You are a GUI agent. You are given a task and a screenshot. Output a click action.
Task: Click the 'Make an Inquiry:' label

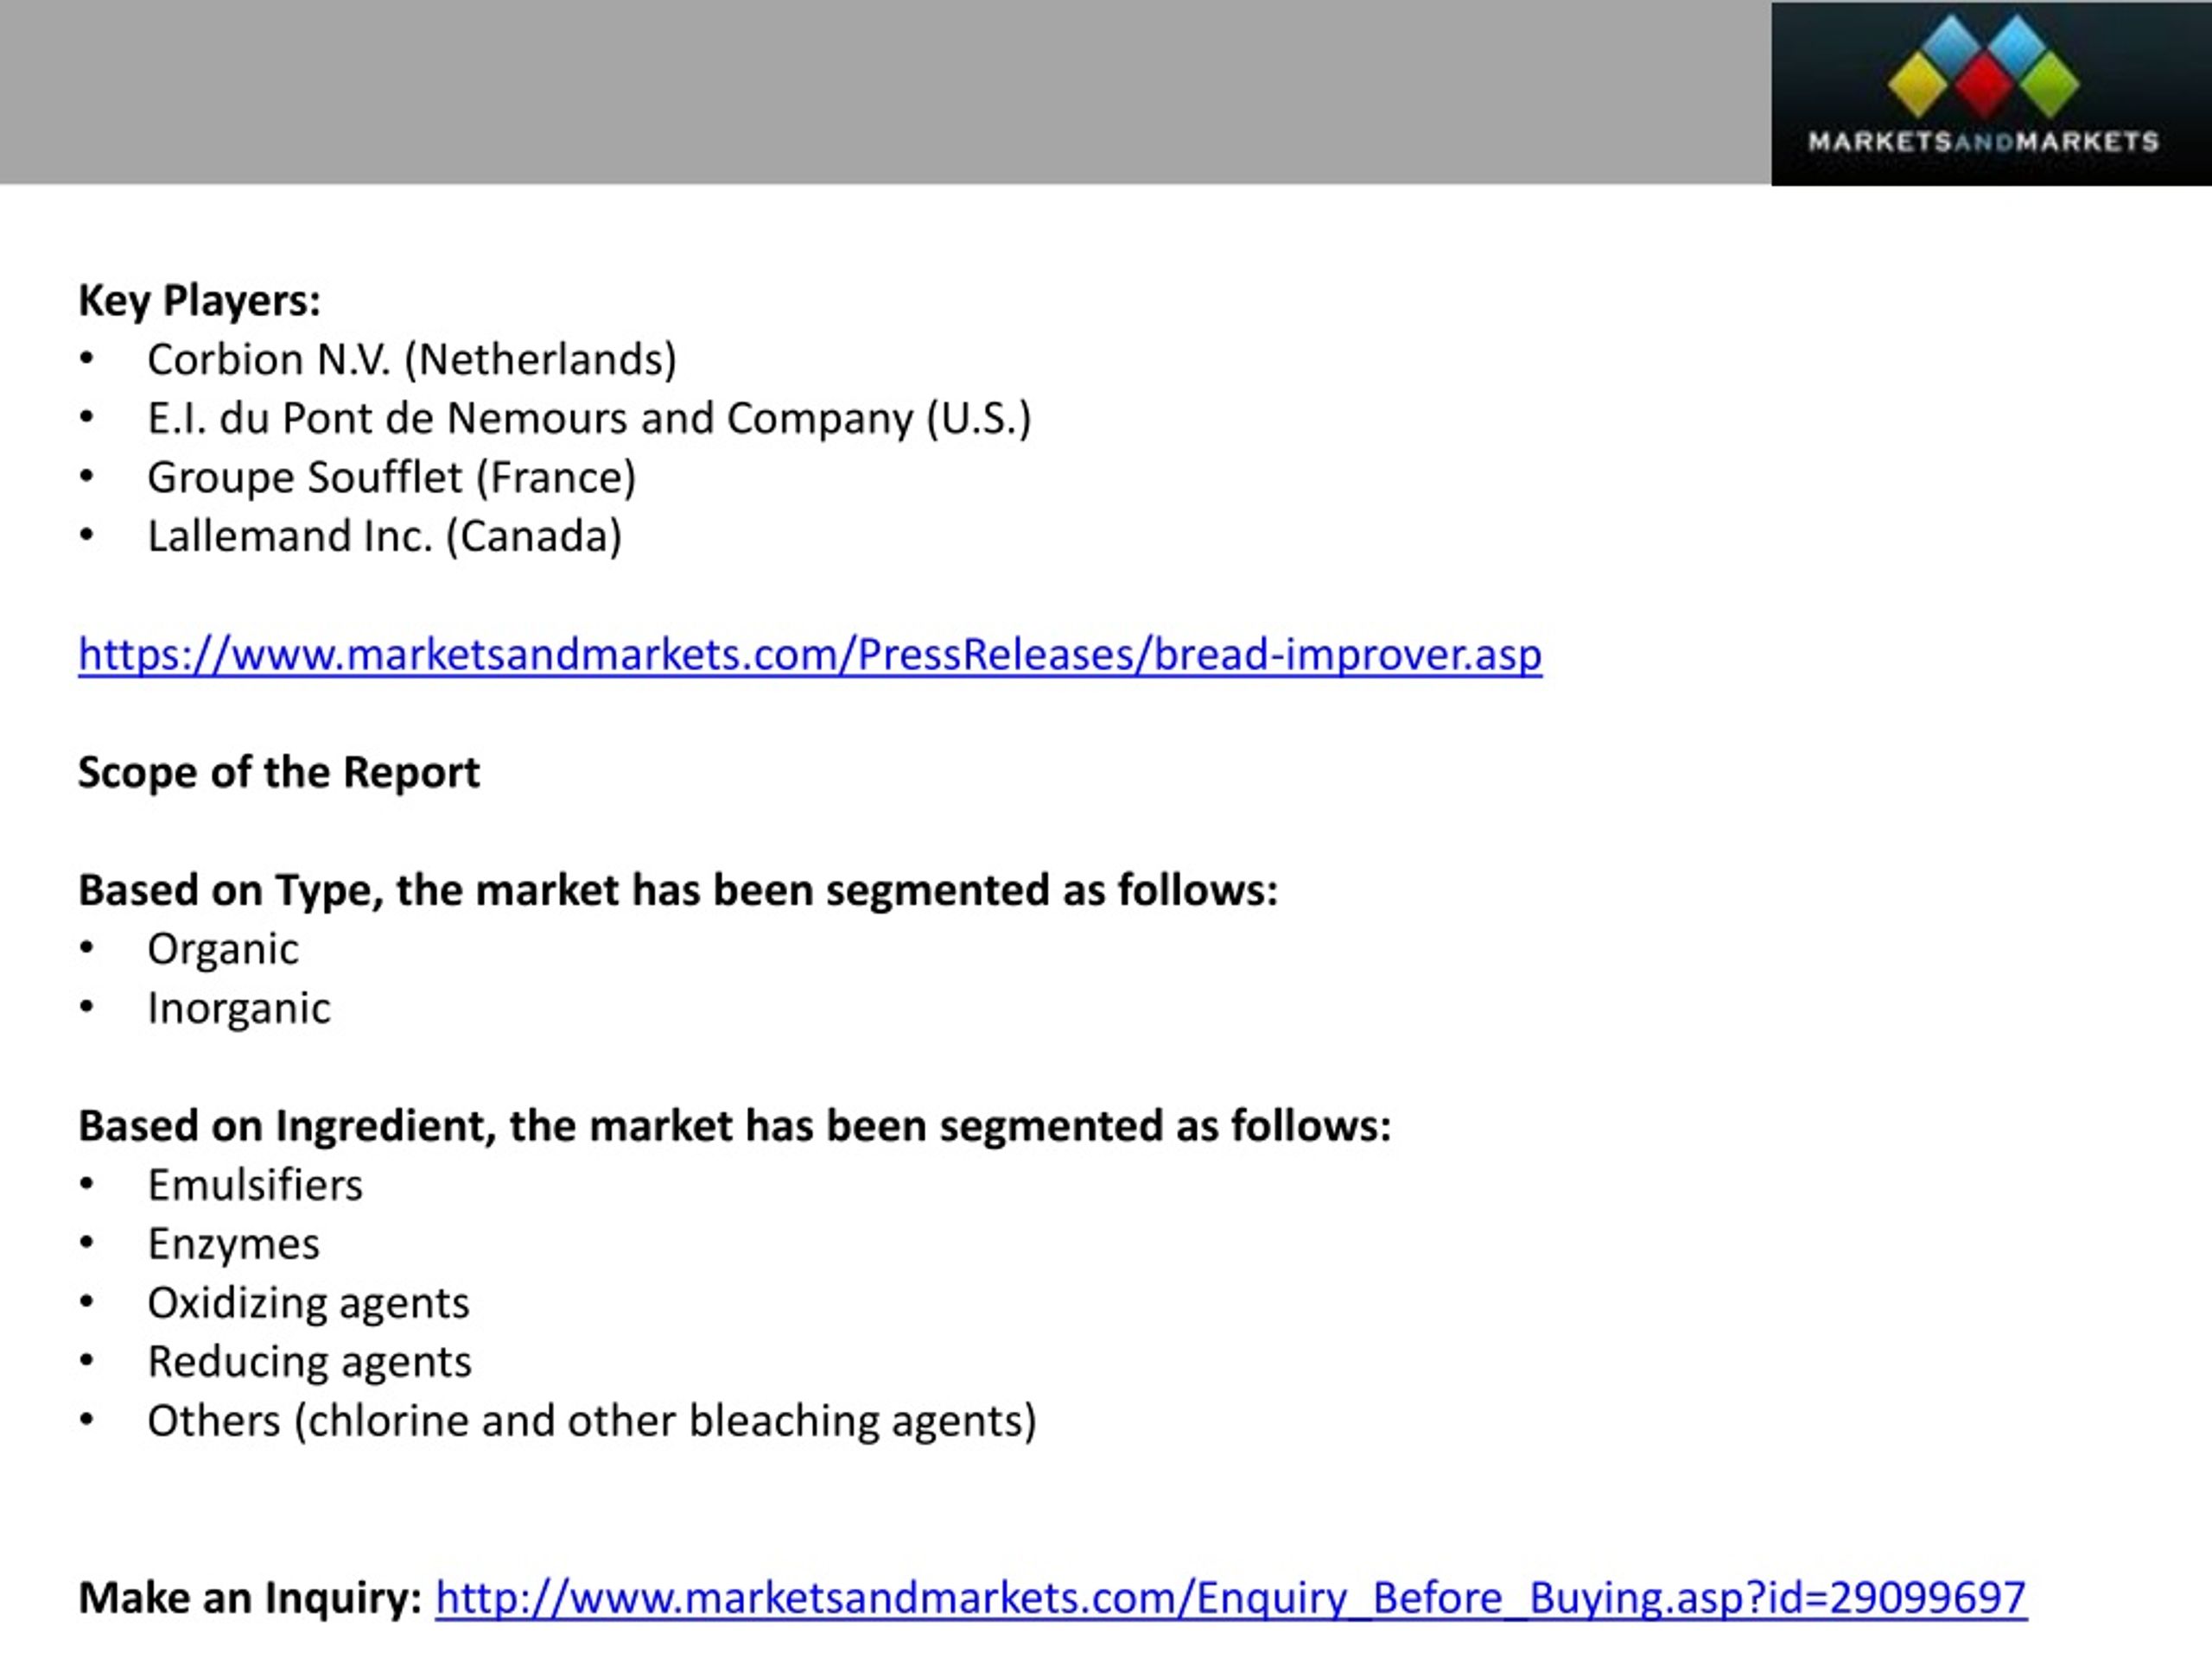click(251, 1598)
